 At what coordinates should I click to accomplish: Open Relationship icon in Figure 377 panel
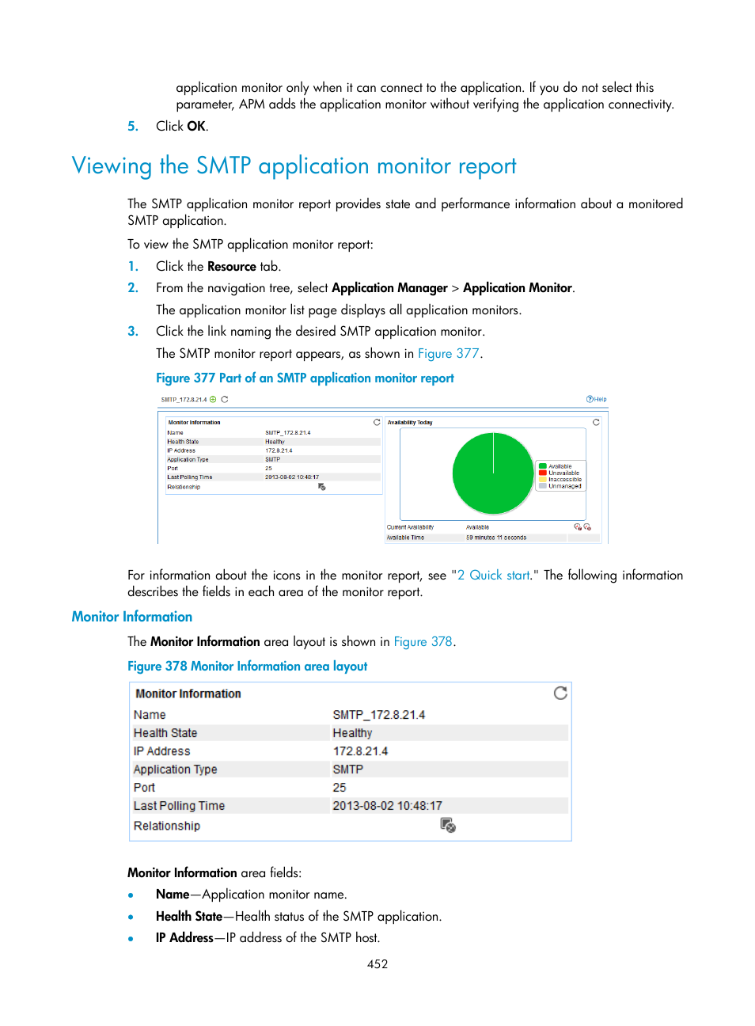tap(322, 487)
